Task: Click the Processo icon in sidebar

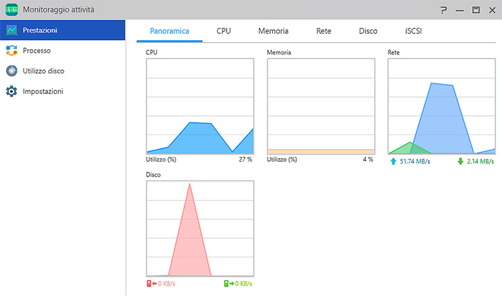Action: (12, 50)
